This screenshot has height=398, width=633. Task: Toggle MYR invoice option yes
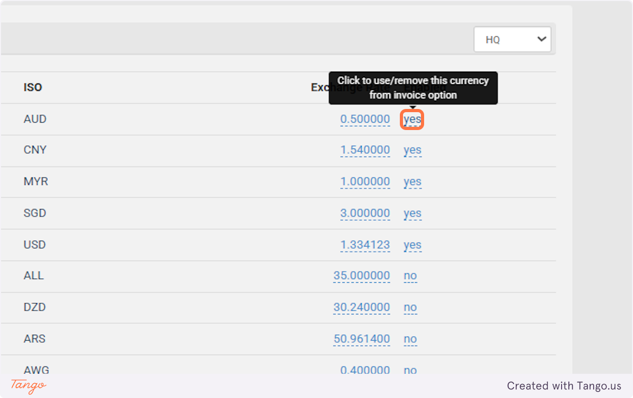pos(413,182)
